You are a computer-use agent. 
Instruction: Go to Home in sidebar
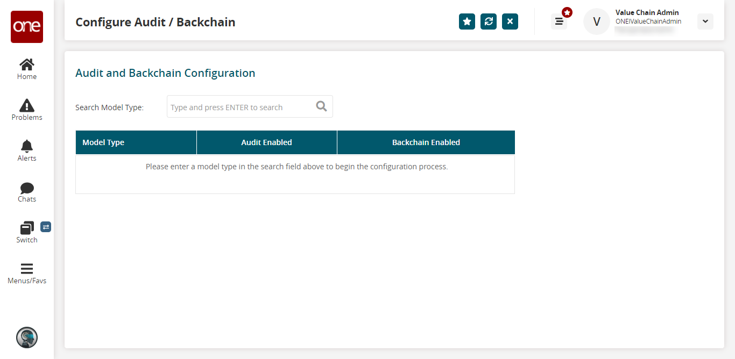coord(27,69)
